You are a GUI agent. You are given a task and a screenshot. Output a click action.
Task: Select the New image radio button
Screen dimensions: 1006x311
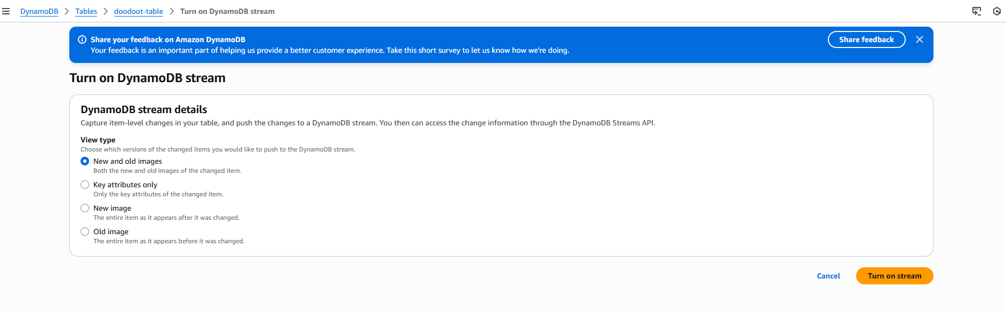click(x=85, y=208)
